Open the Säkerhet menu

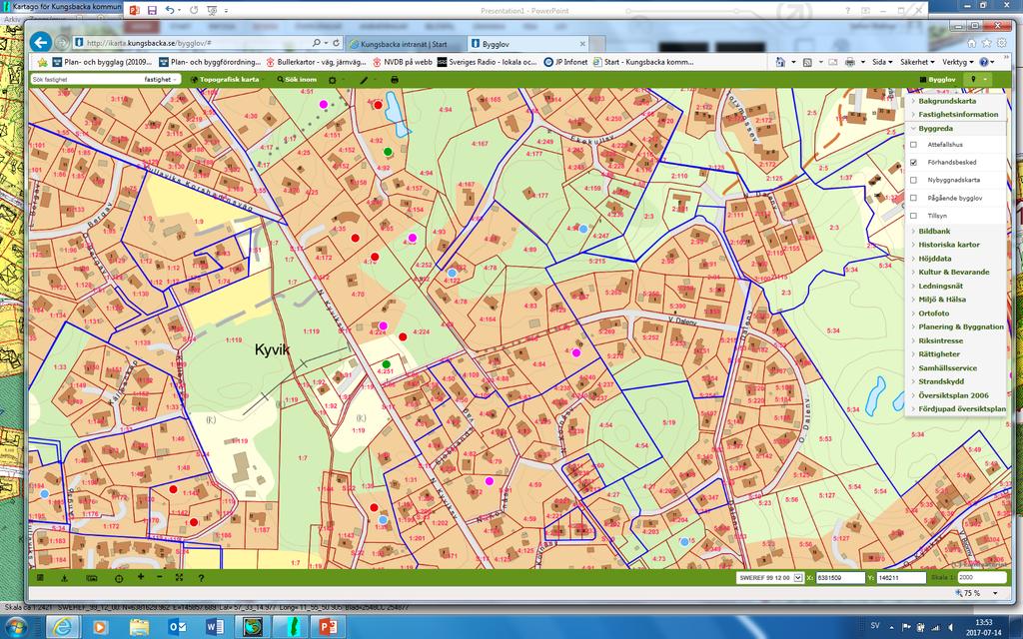917,62
